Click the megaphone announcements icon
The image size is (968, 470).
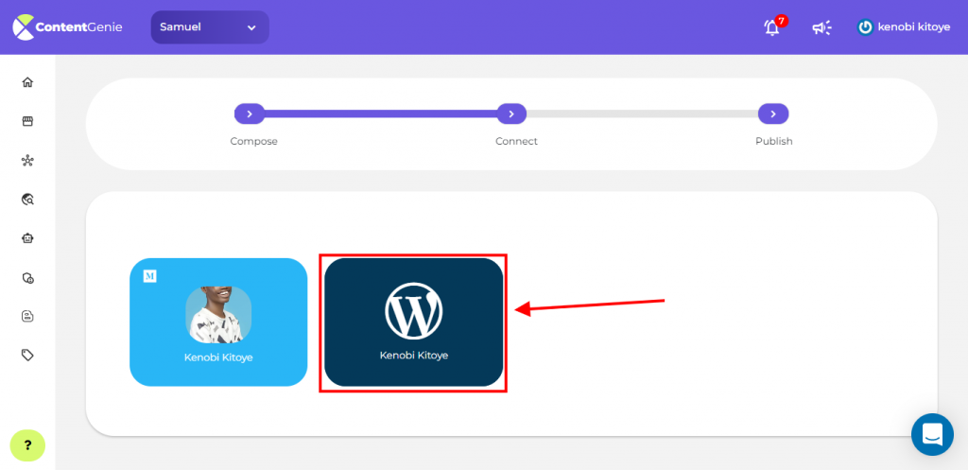coord(821,27)
